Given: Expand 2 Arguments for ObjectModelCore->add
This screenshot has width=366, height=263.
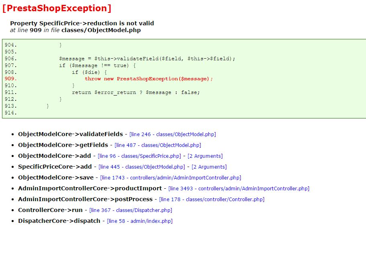Looking at the screenshot, I should tap(205, 156).
